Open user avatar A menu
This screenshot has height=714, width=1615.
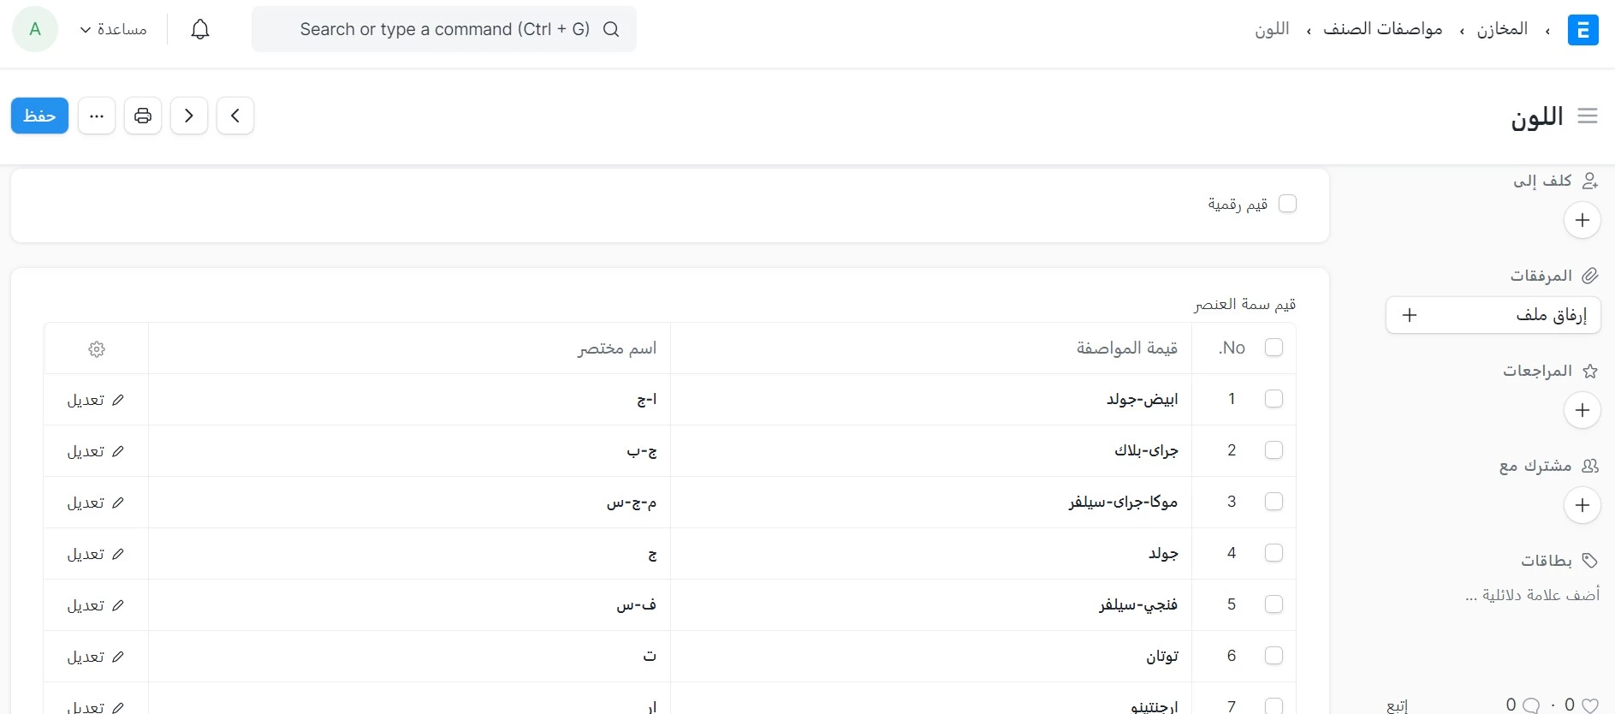click(x=35, y=29)
